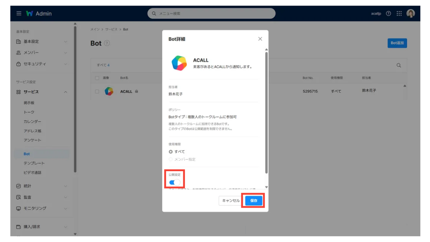Expand the 基本設定 sidebar section
The image size is (430, 242).
click(42, 42)
